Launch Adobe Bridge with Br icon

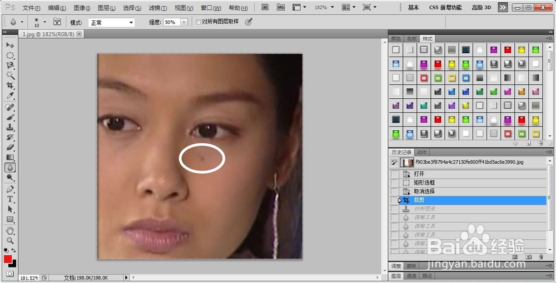pyautogui.click(x=265, y=7)
